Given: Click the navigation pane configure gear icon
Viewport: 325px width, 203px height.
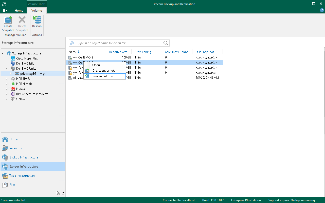Looking at the screenshot, I should click(58, 193).
